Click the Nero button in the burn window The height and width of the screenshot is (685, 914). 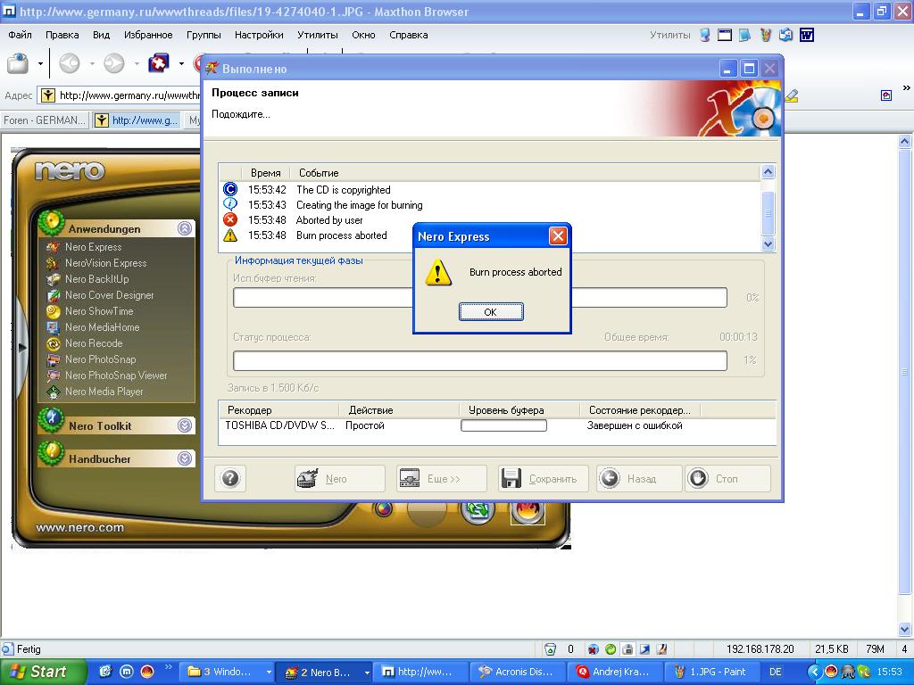tap(339, 479)
